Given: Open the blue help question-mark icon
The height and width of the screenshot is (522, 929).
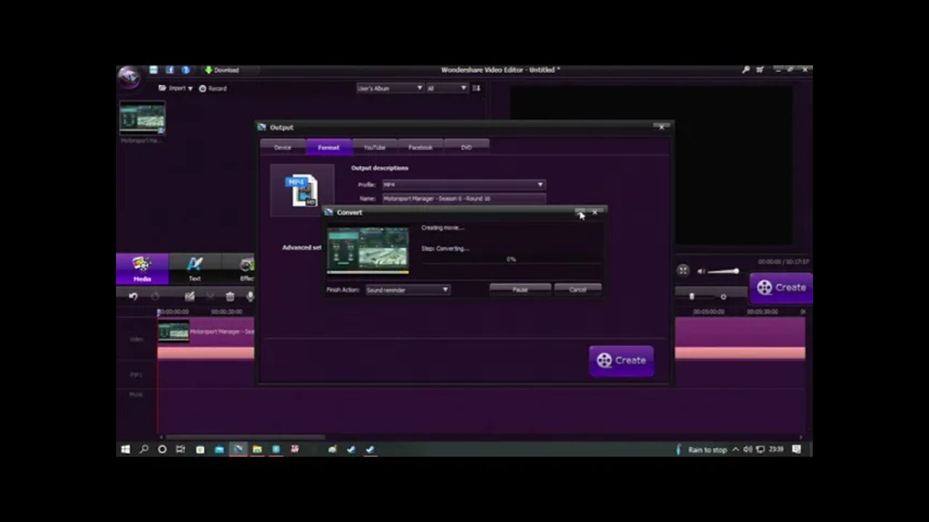Looking at the screenshot, I should pos(186,70).
